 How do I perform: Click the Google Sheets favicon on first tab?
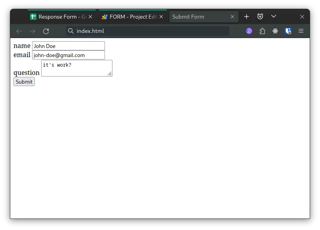click(33, 17)
